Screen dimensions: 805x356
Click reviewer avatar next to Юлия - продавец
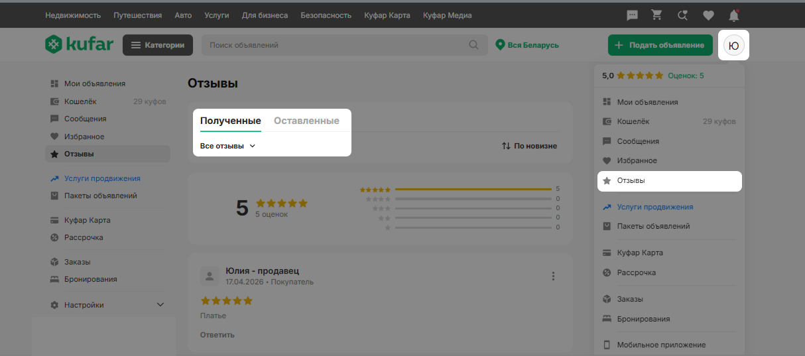pyautogui.click(x=210, y=276)
